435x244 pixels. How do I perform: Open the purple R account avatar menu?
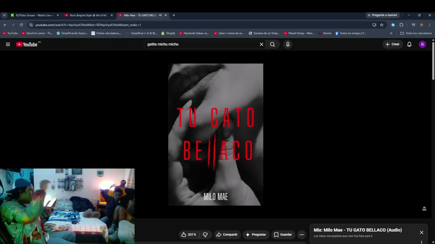click(422, 44)
